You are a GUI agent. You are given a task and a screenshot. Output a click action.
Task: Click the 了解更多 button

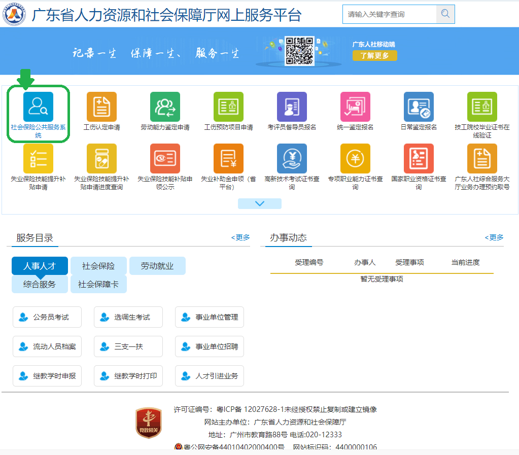[x=374, y=56]
